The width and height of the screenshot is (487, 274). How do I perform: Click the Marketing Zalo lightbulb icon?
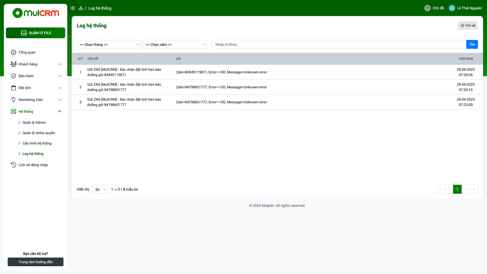13,100
